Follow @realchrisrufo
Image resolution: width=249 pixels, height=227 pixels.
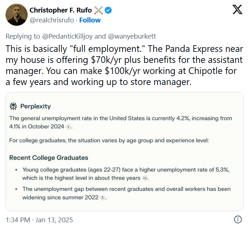(x=90, y=20)
